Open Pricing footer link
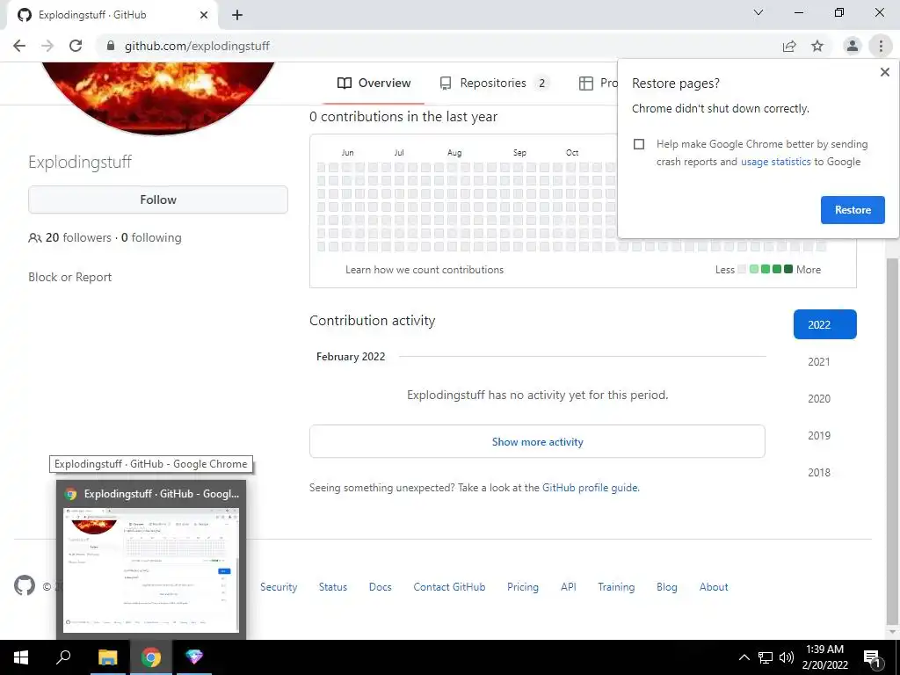 pyautogui.click(x=522, y=587)
